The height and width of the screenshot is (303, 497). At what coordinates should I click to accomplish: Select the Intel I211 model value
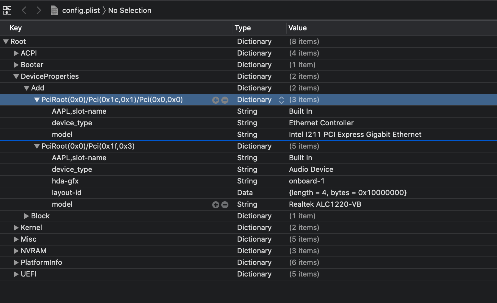[355, 134]
